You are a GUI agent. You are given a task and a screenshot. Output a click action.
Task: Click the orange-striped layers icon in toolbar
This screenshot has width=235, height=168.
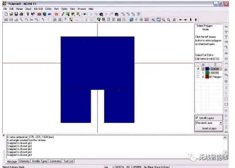tap(39, 14)
